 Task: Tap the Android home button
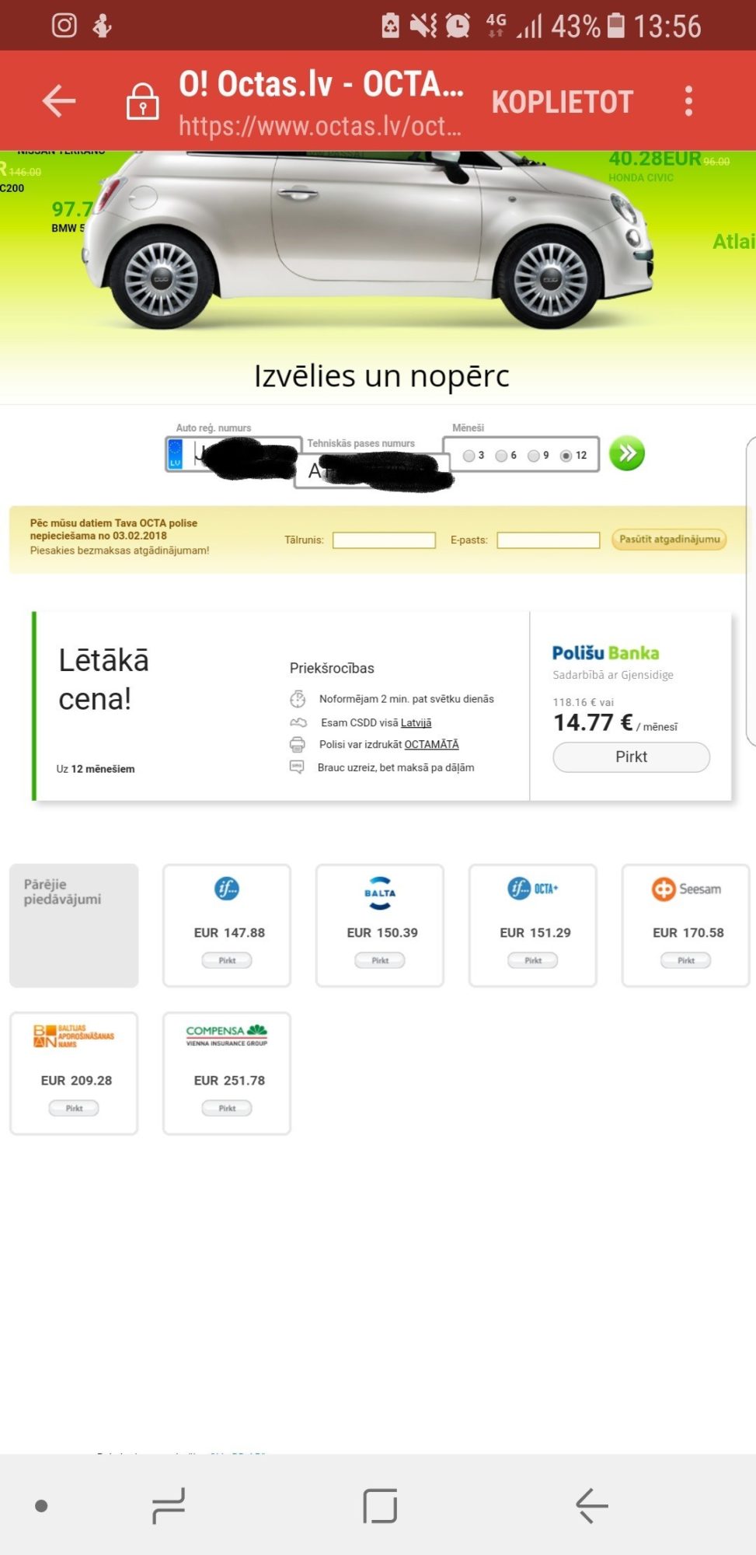click(380, 1506)
